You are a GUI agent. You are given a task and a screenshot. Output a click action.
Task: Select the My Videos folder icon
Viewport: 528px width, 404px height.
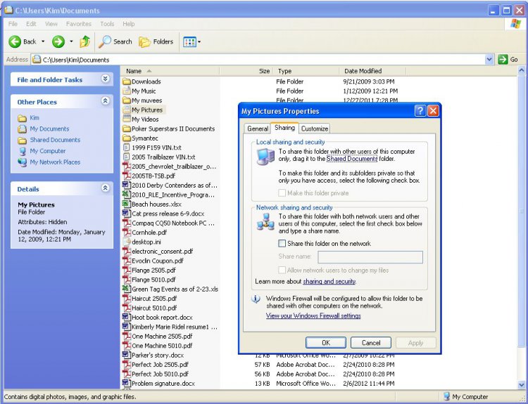pos(127,119)
